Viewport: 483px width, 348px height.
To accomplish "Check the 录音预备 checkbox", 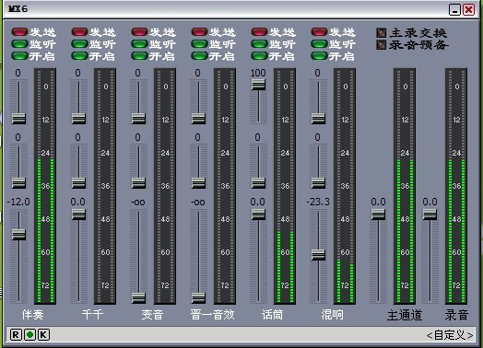I will (x=382, y=45).
